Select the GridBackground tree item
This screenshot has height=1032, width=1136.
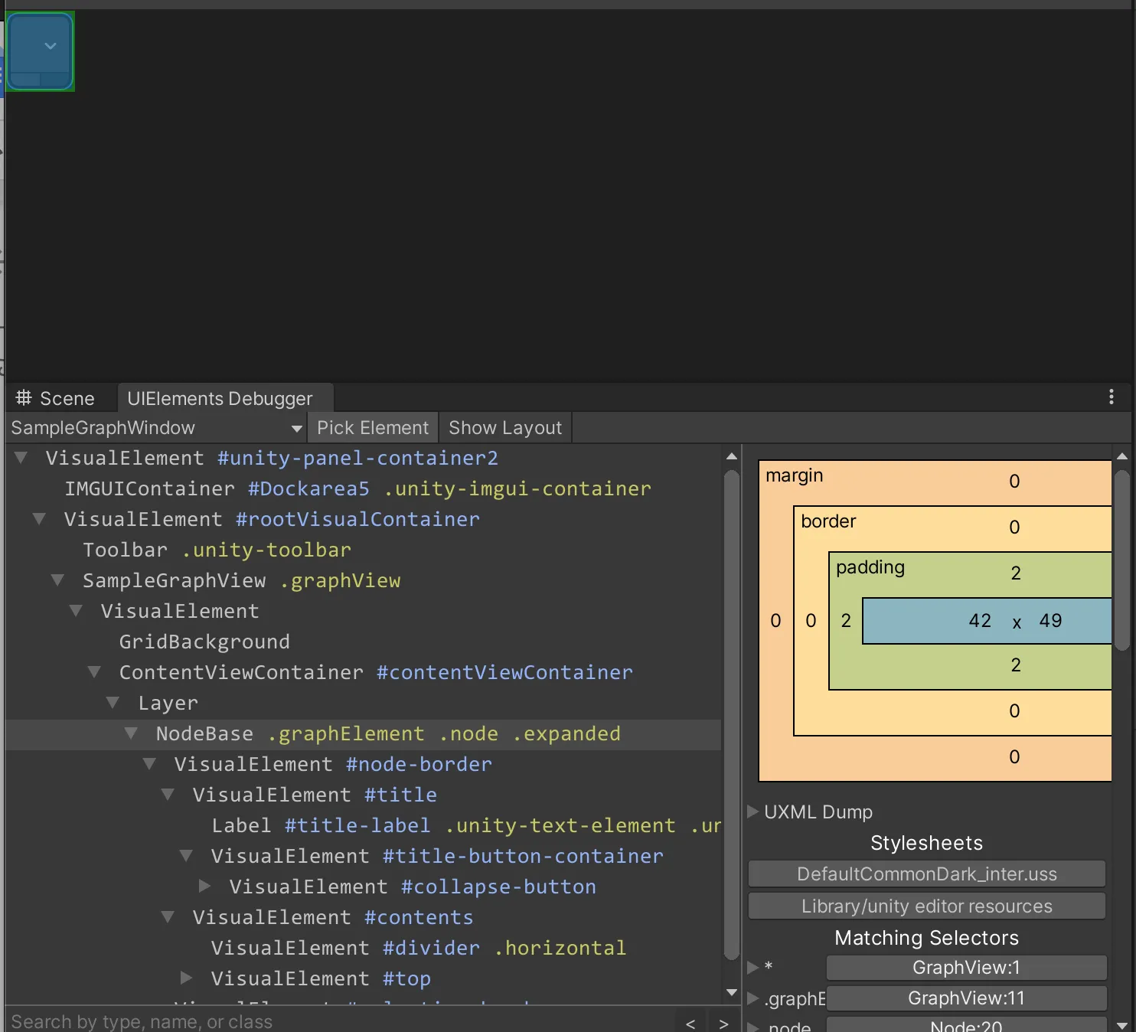(x=204, y=642)
